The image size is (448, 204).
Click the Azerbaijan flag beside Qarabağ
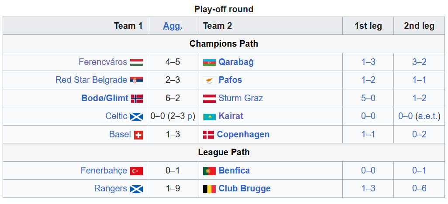coord(209,62)
